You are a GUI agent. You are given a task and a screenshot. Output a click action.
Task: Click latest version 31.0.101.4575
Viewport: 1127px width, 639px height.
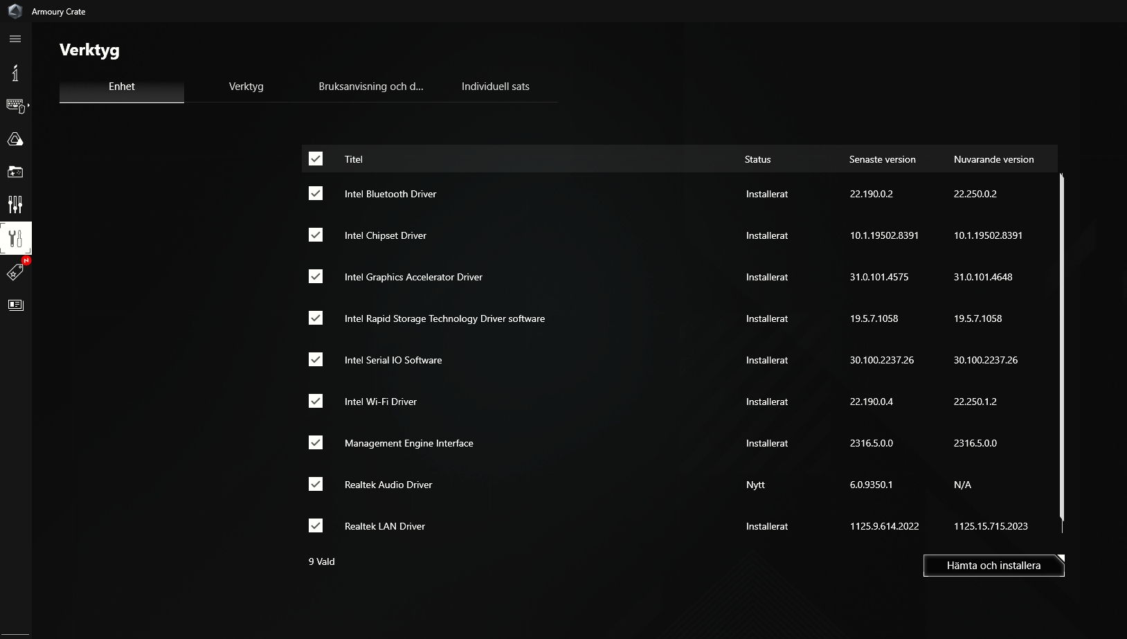pyautogui.click(x=879, y=277)
